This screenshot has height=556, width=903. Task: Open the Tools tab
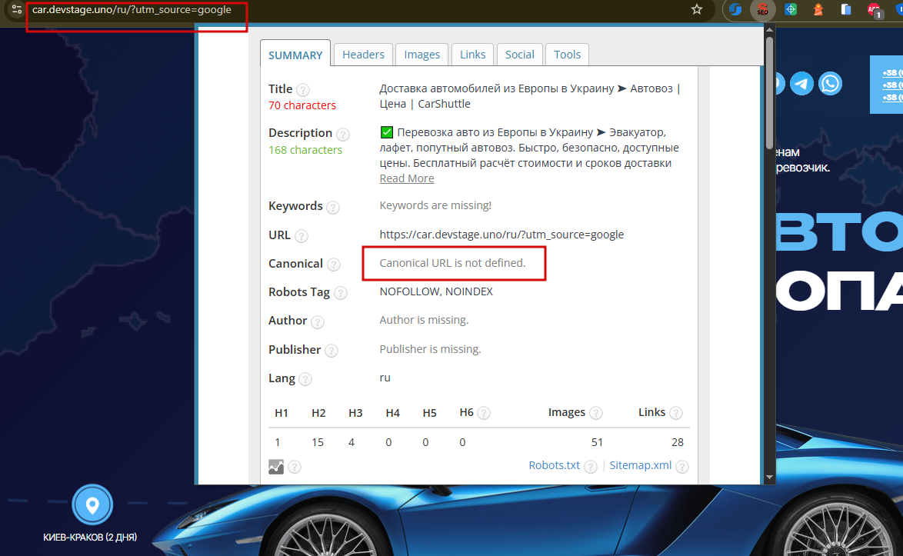point(567,55)
